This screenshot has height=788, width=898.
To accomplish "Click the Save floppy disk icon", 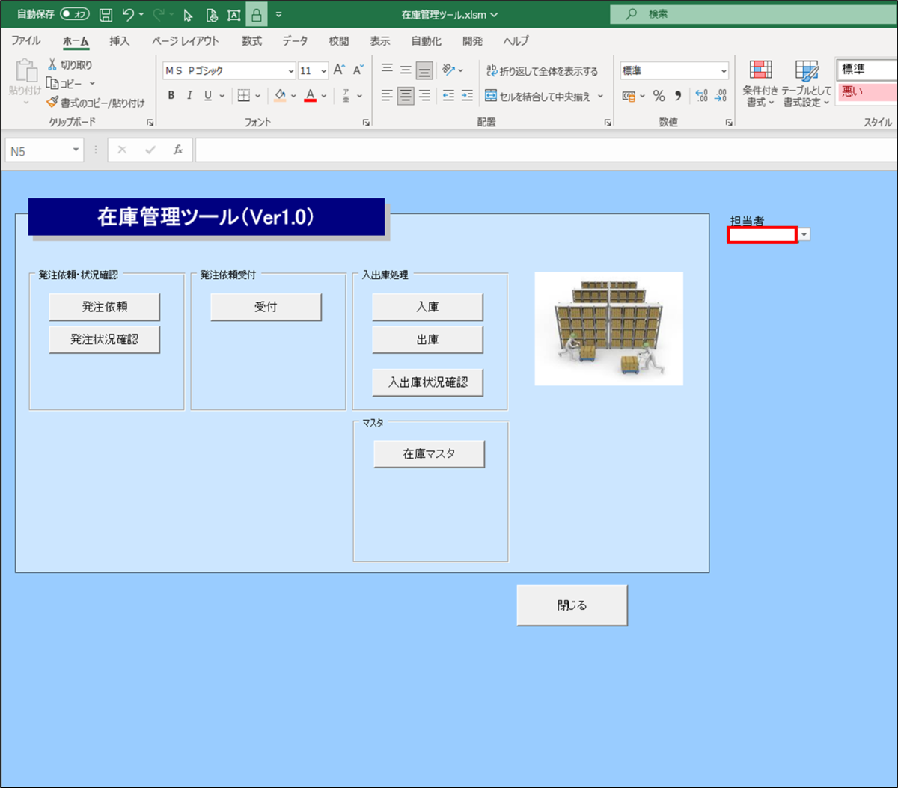I will 106,14.
